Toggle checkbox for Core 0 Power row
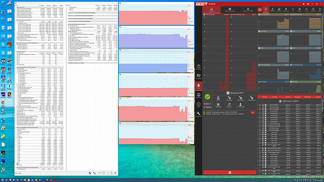Image resolution: width=324 pixels, height=182 pixels. pos(260,155)
